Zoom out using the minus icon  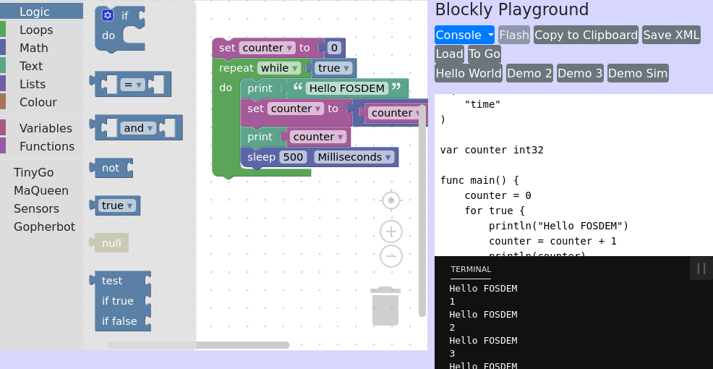(x=391, y=255)
